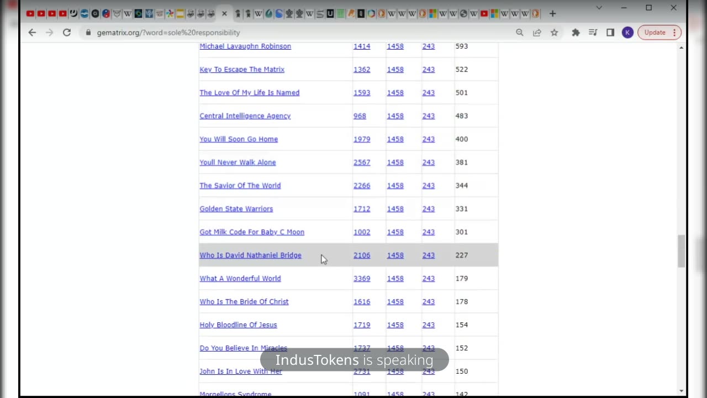The width and height of the screenshot is (707, 398).
Task: Click value 968 in Central Intelligence Agency row
Action: (360, 116)
